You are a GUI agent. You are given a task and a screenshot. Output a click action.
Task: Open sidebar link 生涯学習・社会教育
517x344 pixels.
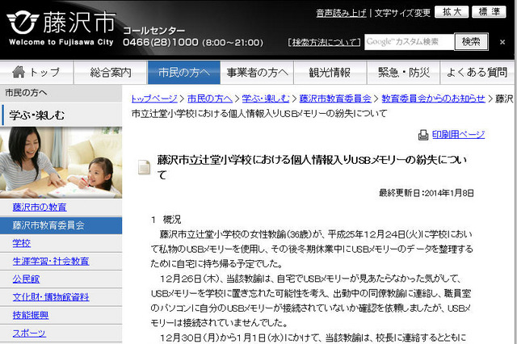(x=51, y=262)
